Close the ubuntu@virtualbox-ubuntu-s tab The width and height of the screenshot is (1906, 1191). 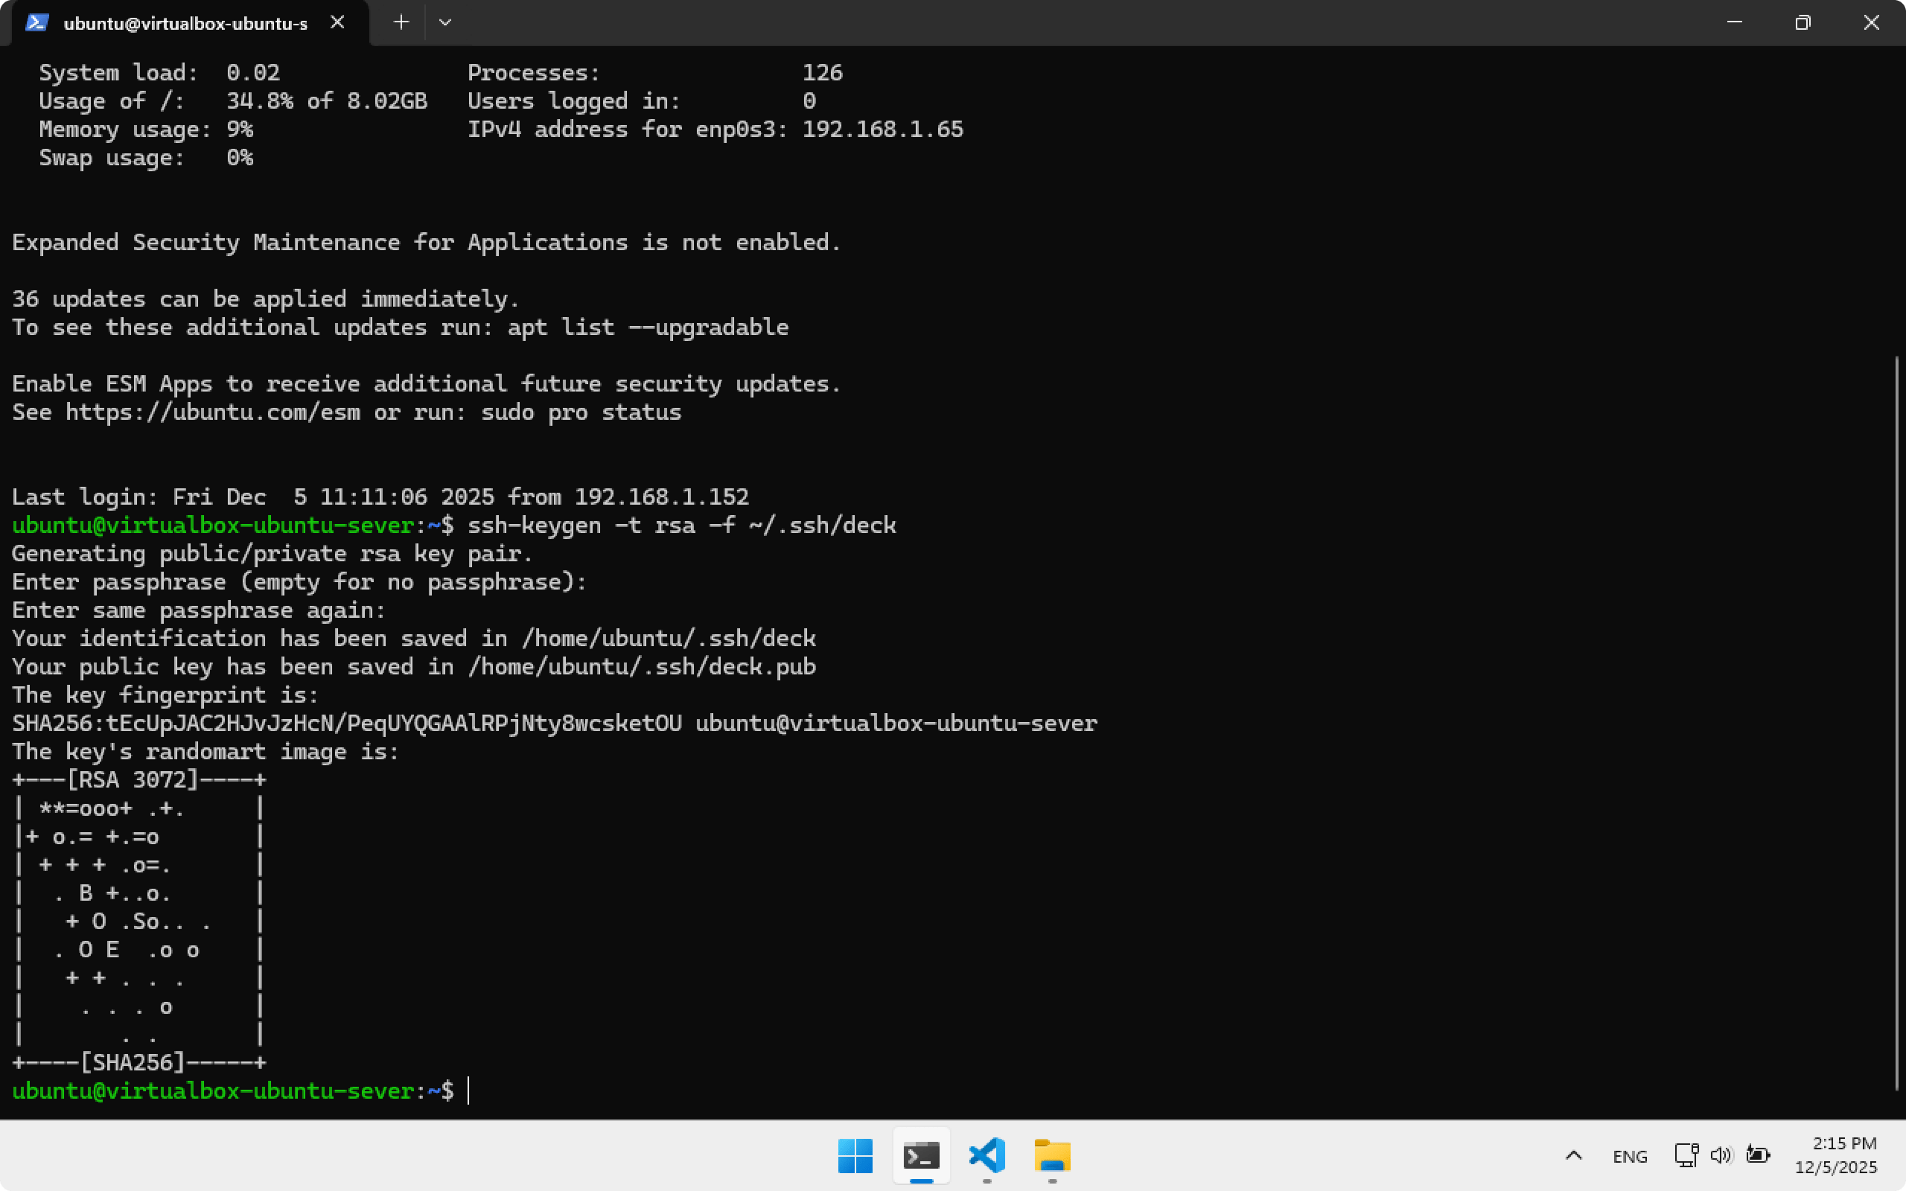point(337,22)
